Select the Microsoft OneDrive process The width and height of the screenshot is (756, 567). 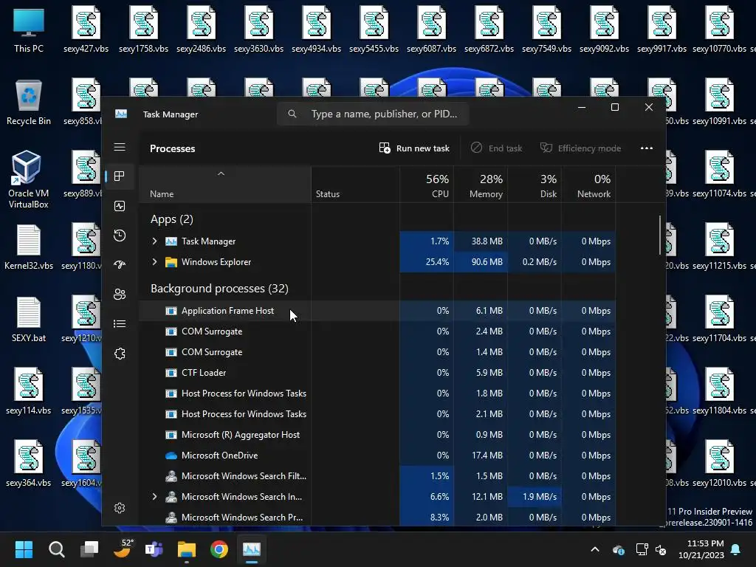point(377,455)
